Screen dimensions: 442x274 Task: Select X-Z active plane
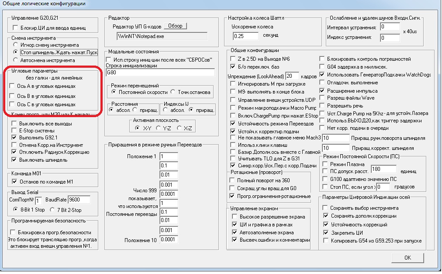179,128
